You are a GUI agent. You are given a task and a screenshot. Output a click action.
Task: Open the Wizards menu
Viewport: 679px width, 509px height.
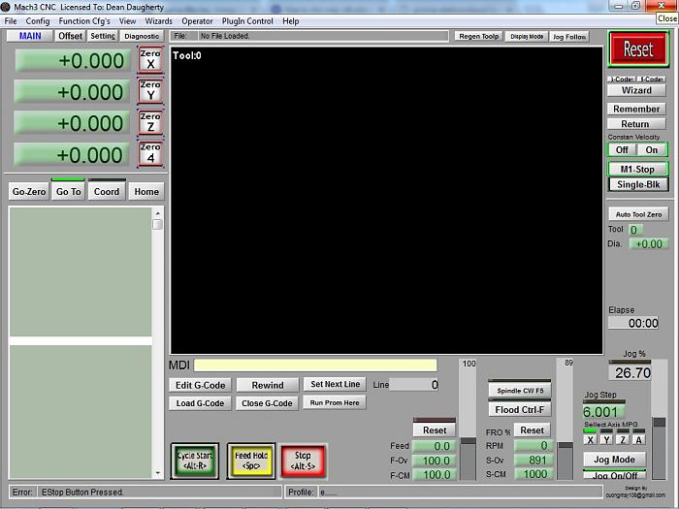(x=158, y=20)
